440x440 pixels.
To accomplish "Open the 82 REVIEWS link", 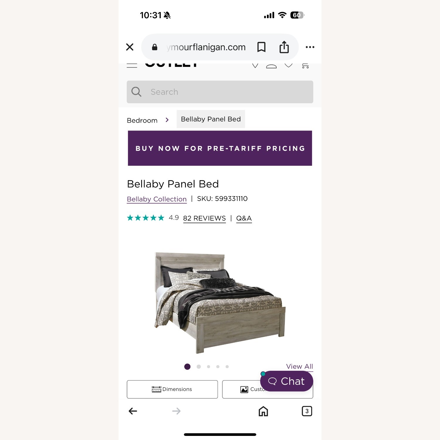I will coord(204,218).
